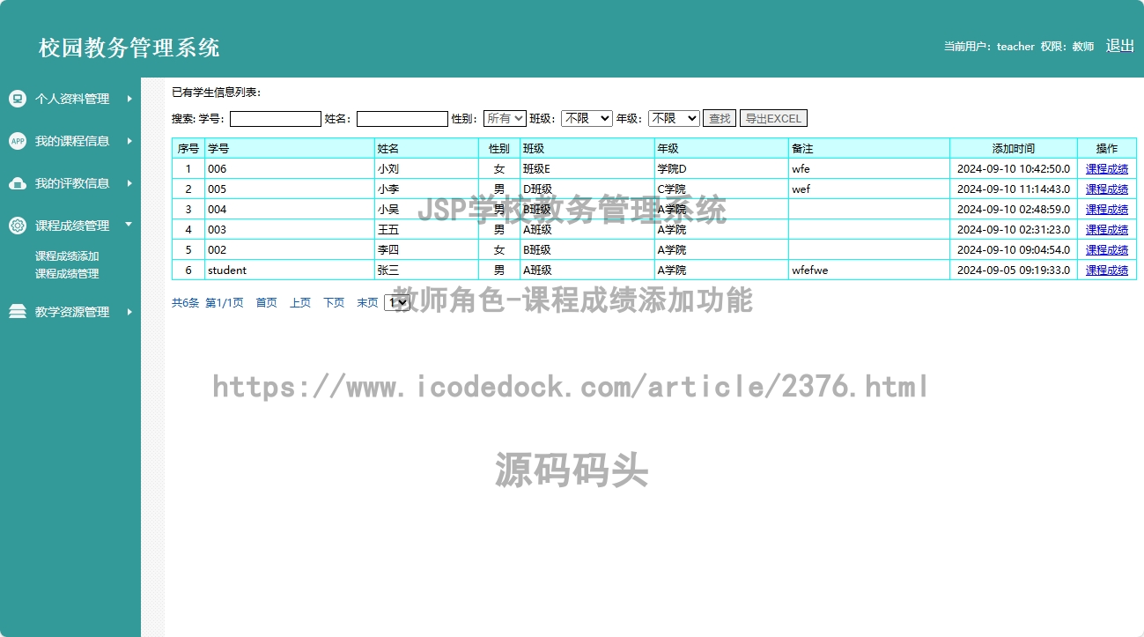1144x637 pixels.
Task: Click the 姓名 column header
Action: 426,149
